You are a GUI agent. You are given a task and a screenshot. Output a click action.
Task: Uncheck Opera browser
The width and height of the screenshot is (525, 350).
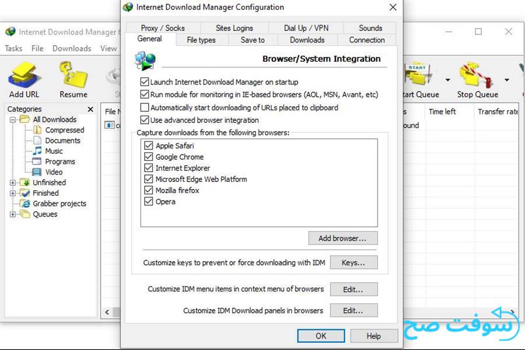coord(148,202)
